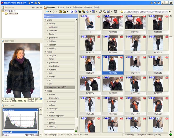This screenshot has width=174, height=138.
Task: Click the magnifier icon in title bar
Action: [32, 2]
